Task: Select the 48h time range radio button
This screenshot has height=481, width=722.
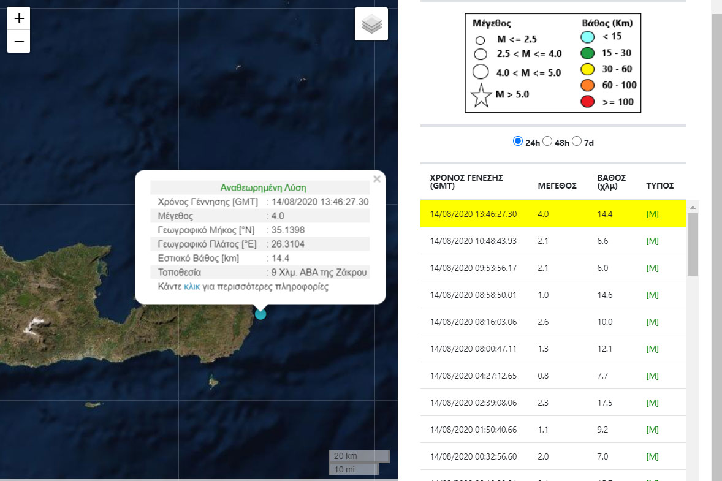Action: pyautogui.click(x=548, y=142)
